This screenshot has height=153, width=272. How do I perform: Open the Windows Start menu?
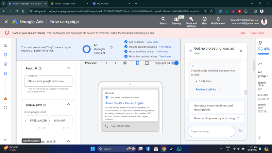92,149
